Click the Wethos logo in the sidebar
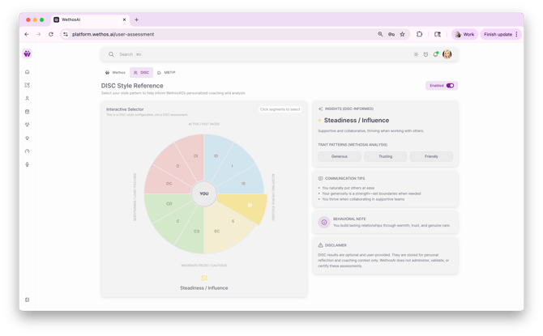The height and width of the screenshot is (336, 543). [27, 54]
